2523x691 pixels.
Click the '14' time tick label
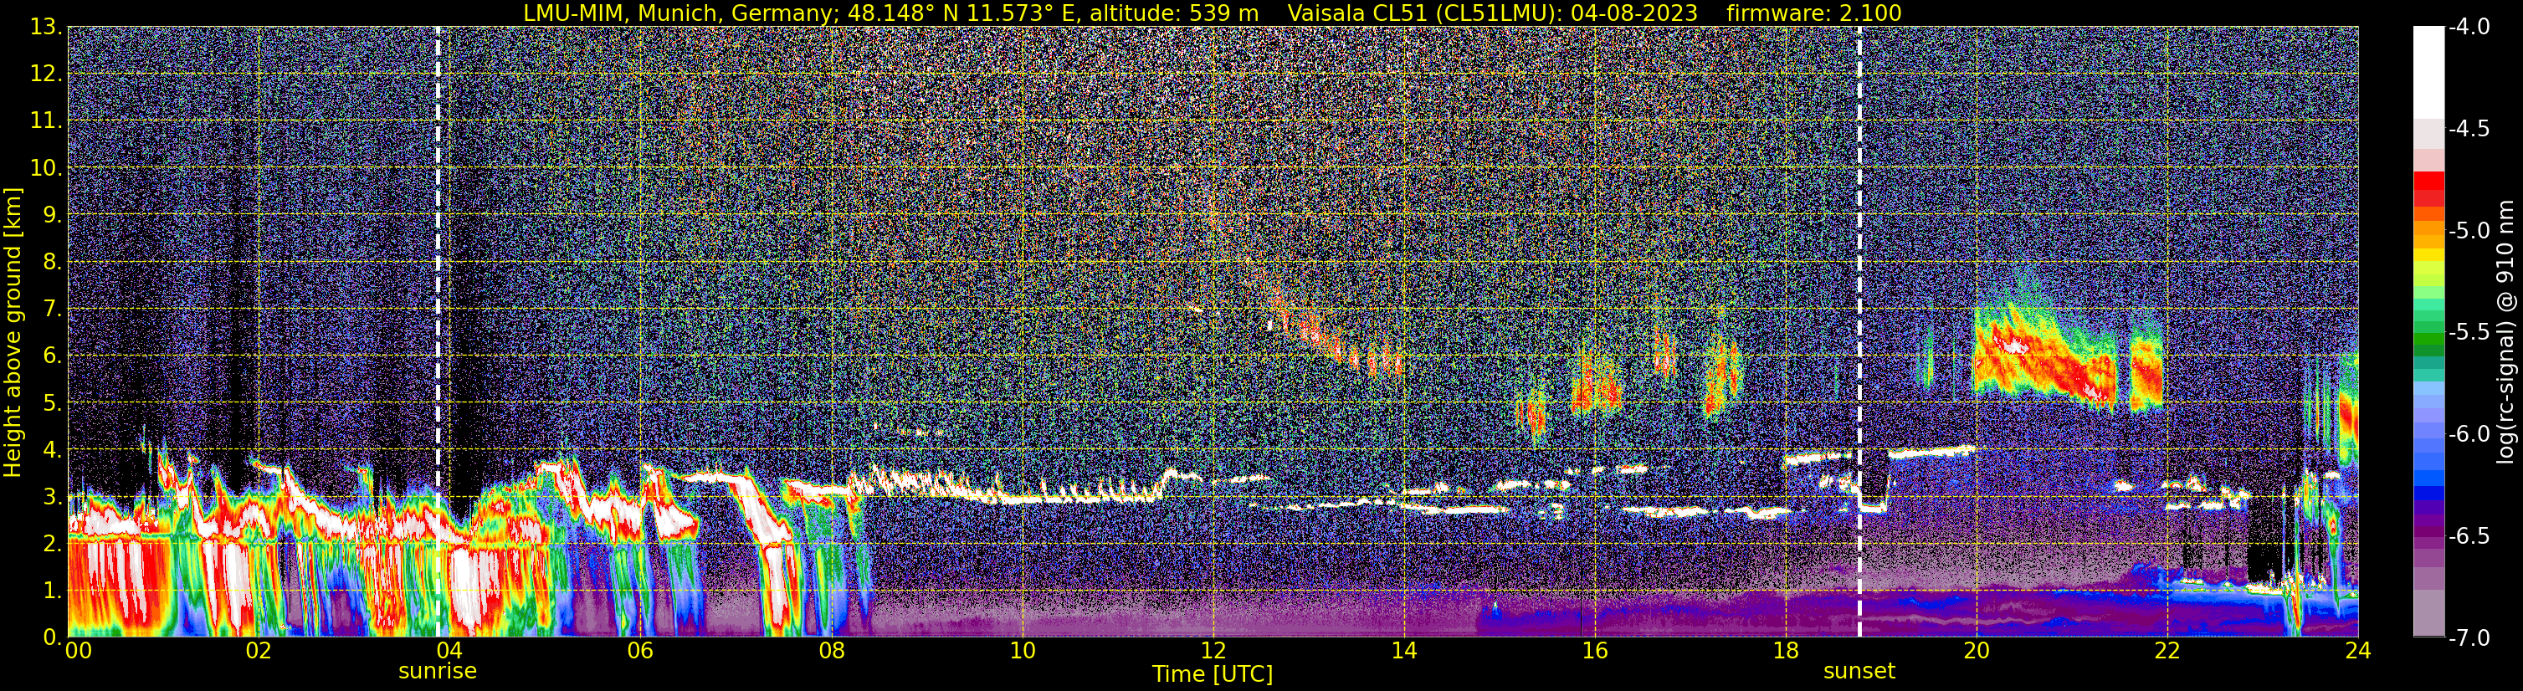1403,651
